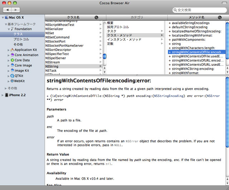This screenshot has width=229, height=190.
Task: Click the magnifier icon in the search field
Action: click(175, 10)
